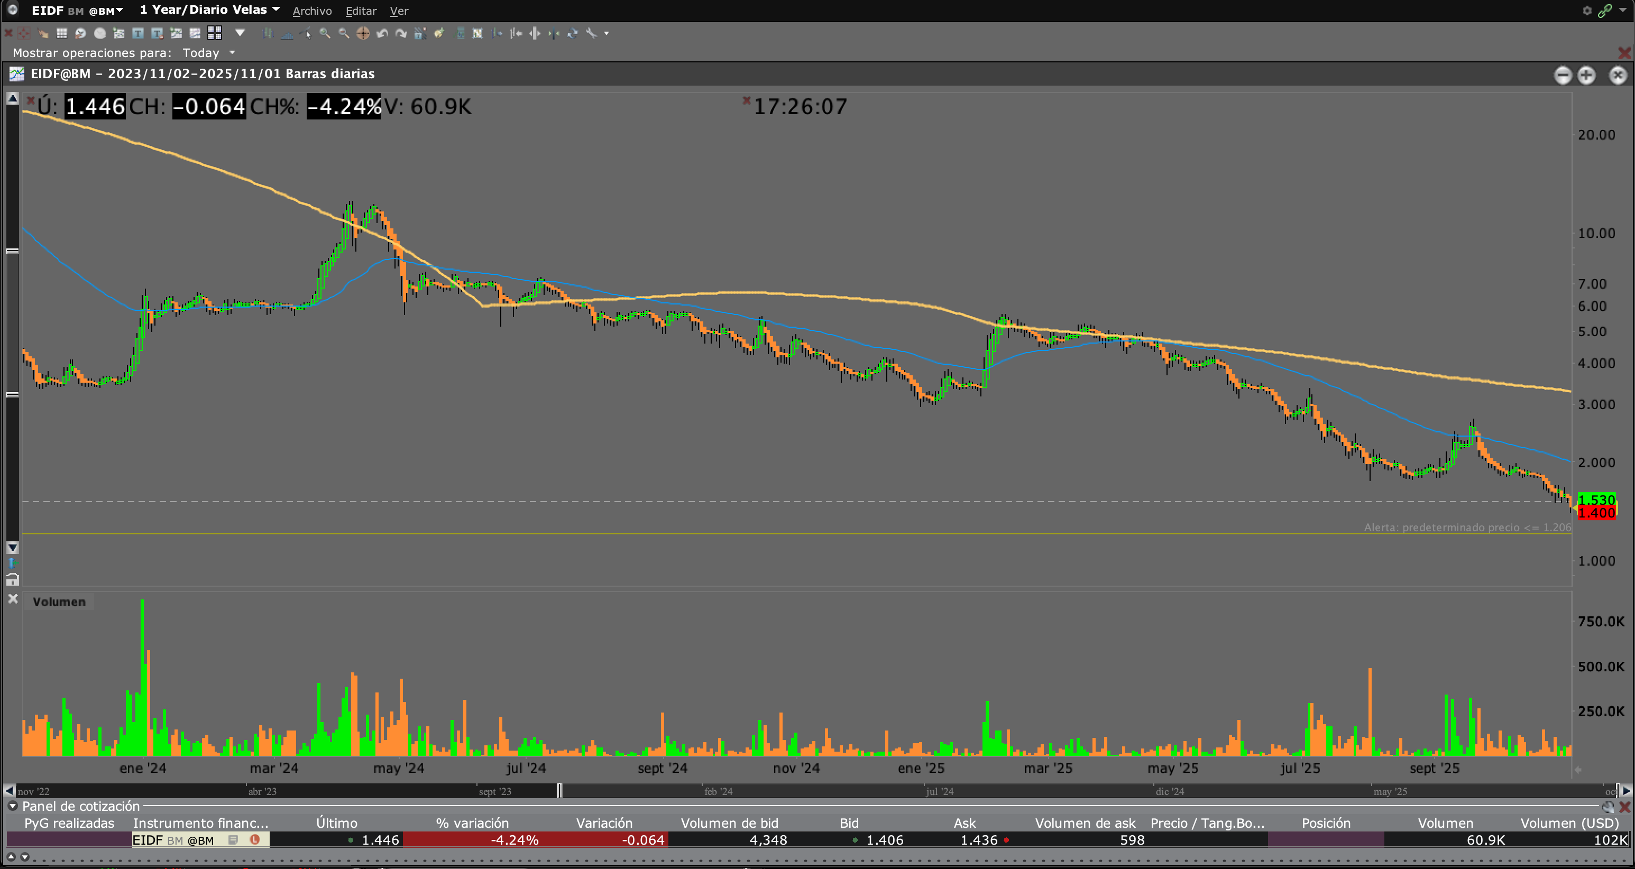The width and height of the screenshot is (1635, 869).
Task: Click the undo arrow icon
Action: (382, 34)
